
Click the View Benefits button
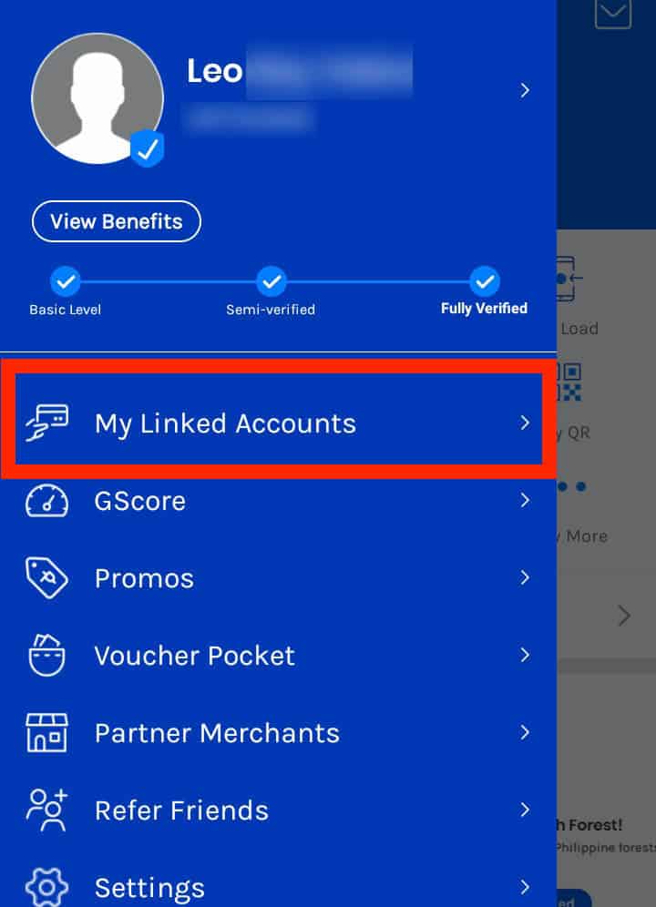pos(117,221)
